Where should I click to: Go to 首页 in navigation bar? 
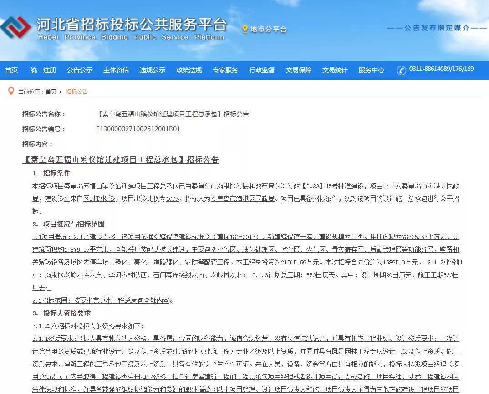pos(11,70)
